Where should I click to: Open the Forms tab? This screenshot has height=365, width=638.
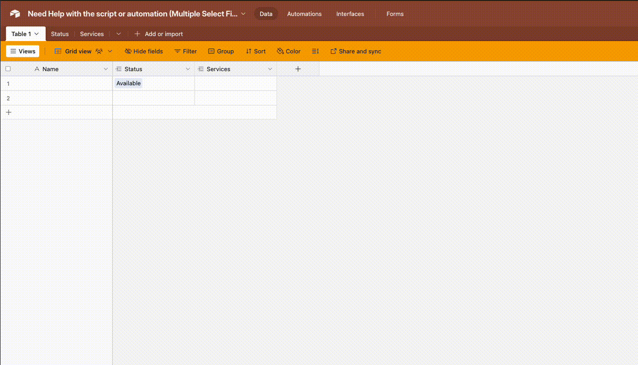(395, 14)
